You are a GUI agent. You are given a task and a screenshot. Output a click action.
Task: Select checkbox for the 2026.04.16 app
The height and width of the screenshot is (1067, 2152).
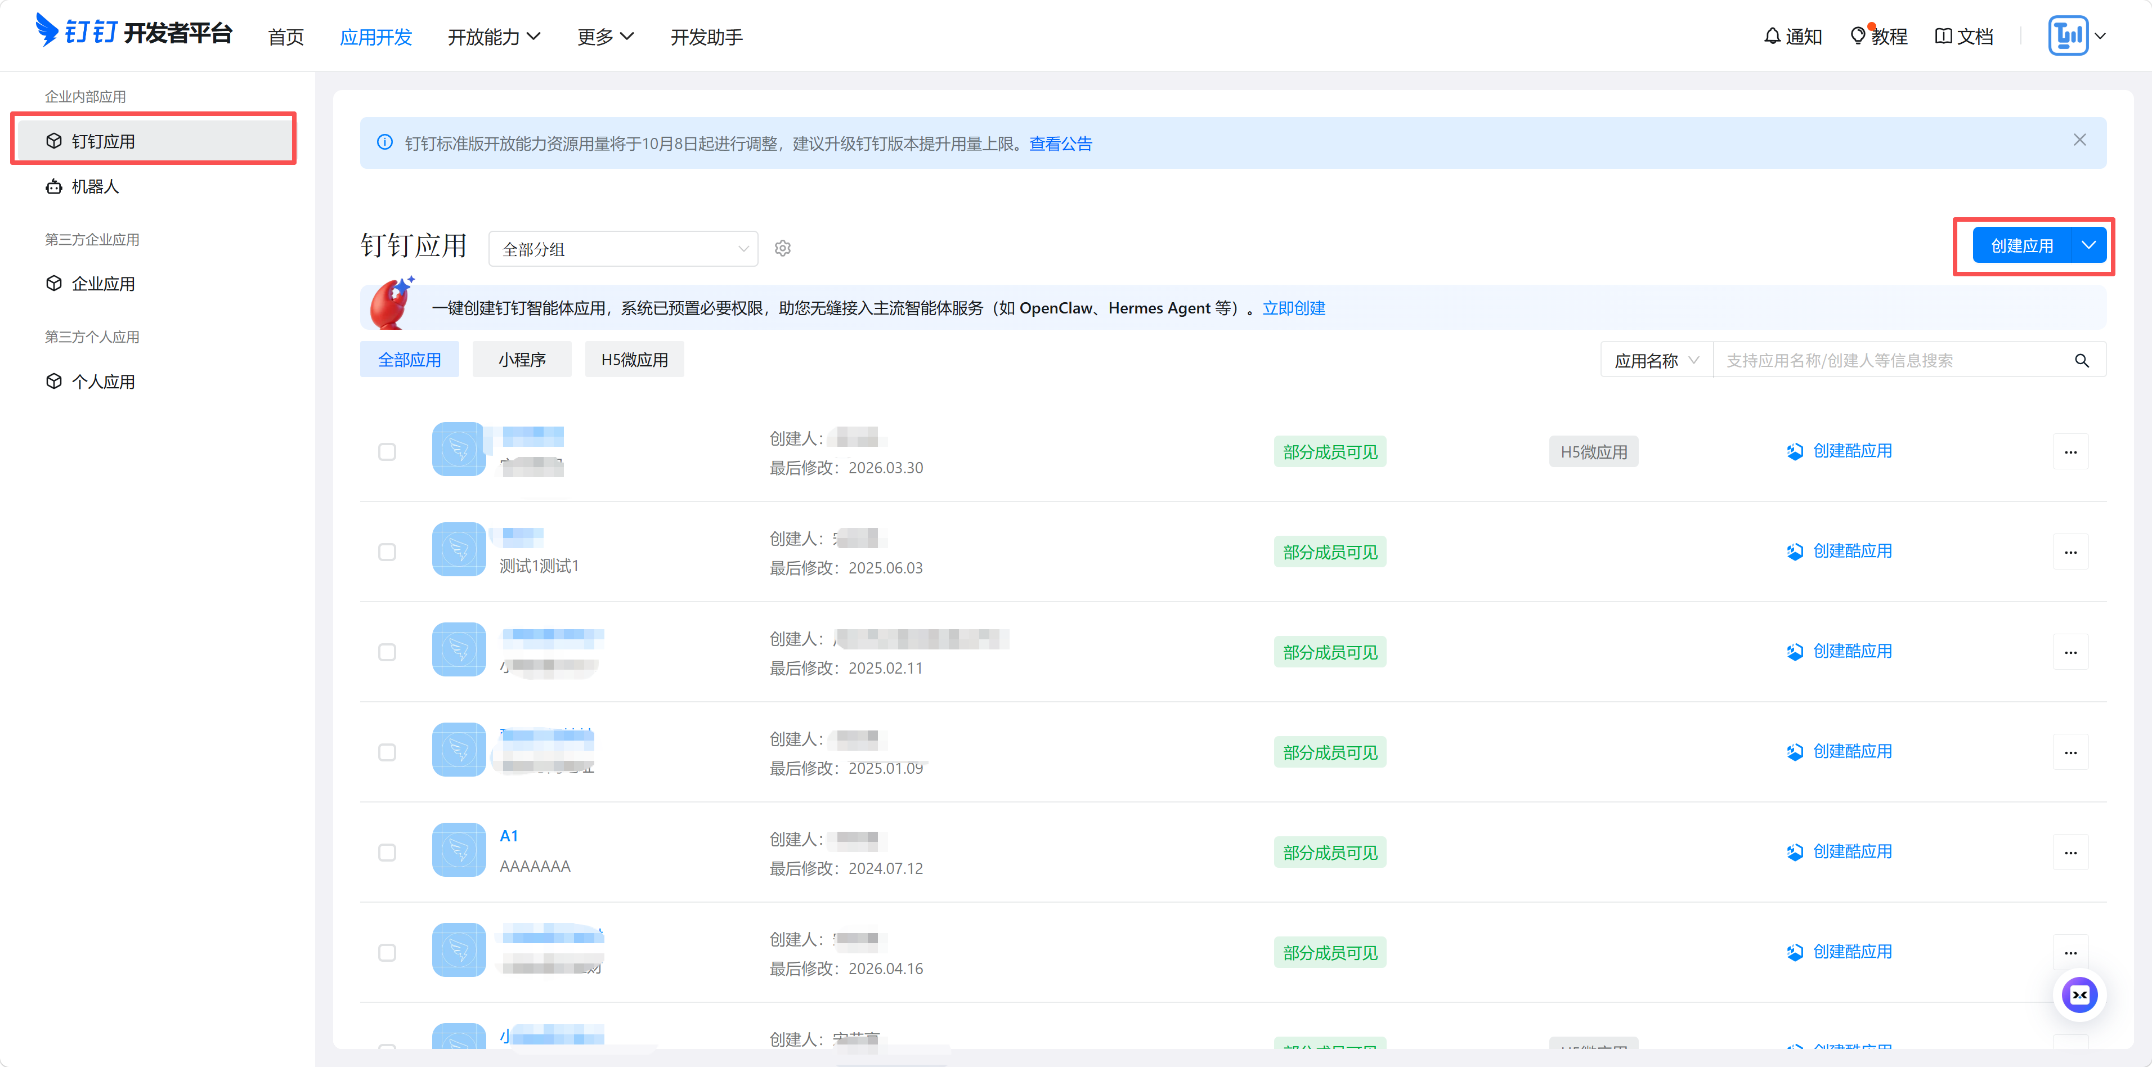point(387,953)
